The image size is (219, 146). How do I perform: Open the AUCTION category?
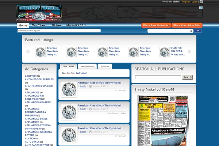pyautogui.click(x=30, y=138)
